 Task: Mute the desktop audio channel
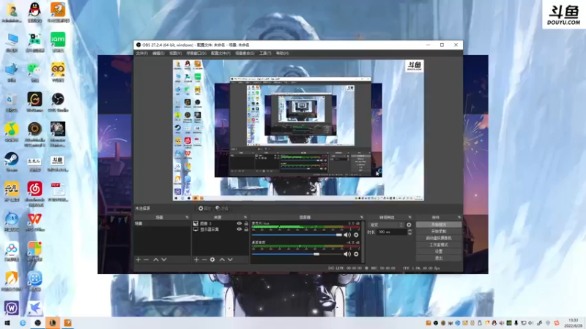(346, 254)
